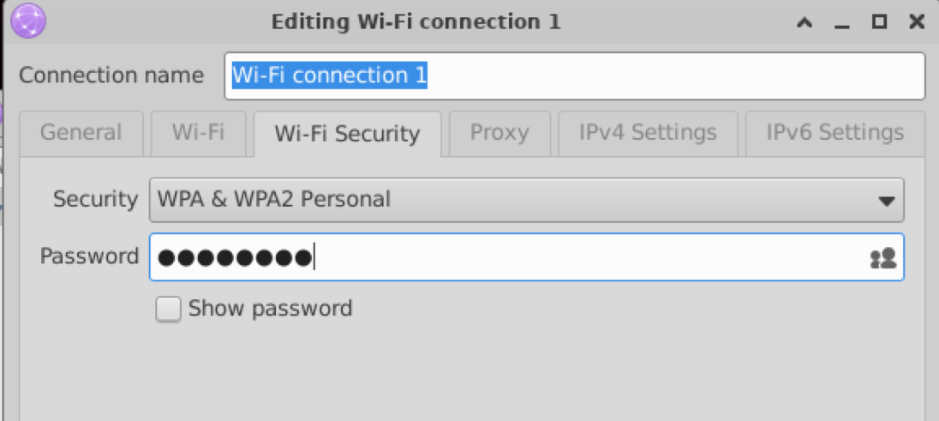Click the password storage options icon
This screenshot has width=939, height=421.
click(882, 257)
